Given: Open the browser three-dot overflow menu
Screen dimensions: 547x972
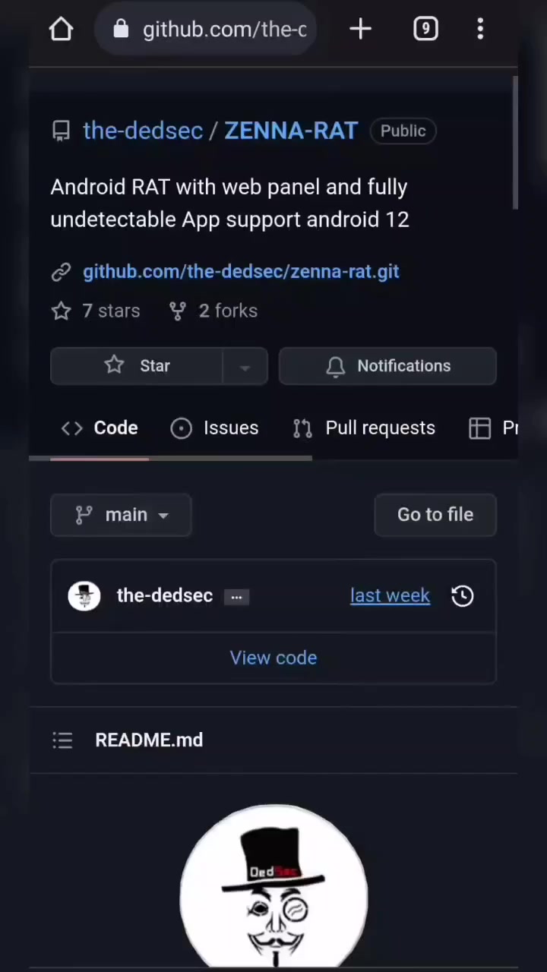Looking at the screenshot, I should click(480, 30).
